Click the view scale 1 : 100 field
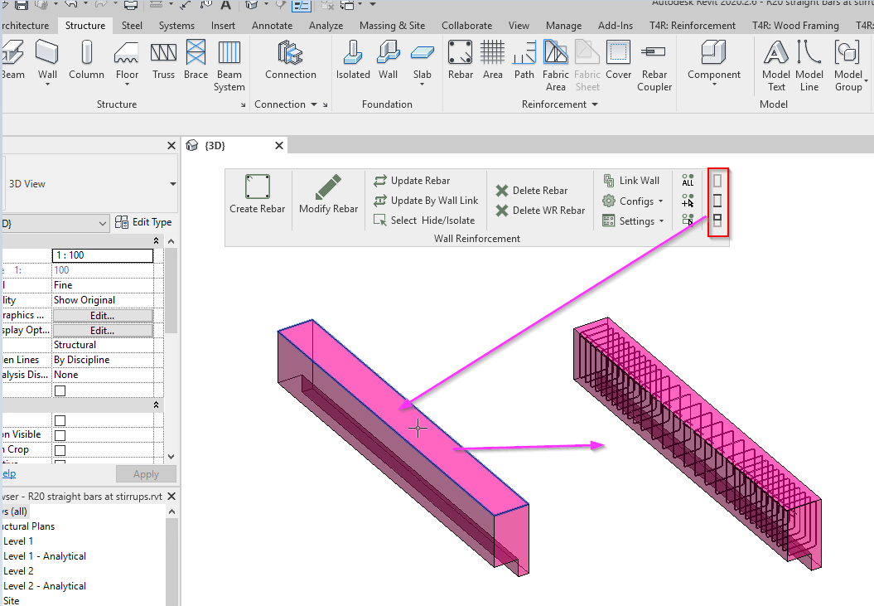This screenshot has height=606, width=874. click(103, 255)
